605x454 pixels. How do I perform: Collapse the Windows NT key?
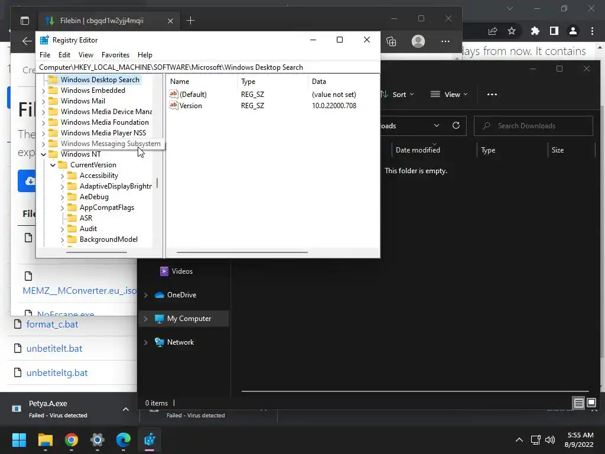[x=43, y=154]
